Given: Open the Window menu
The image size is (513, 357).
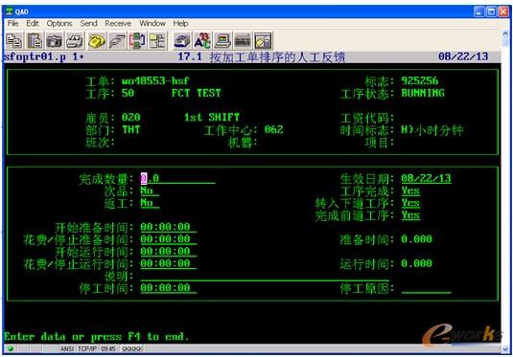Looking at the screenshot, I should (152, 24).
